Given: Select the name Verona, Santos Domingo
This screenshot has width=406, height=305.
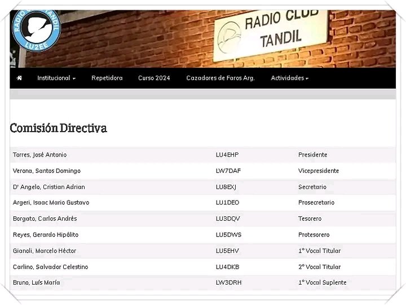Looking at the screenshot, I should [47, 171].
